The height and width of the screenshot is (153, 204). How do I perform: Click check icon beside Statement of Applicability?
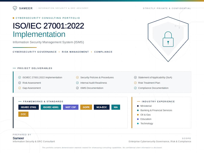(135, 77)
